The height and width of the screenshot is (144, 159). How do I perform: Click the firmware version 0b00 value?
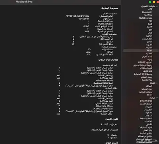click(x=86, y=26)
